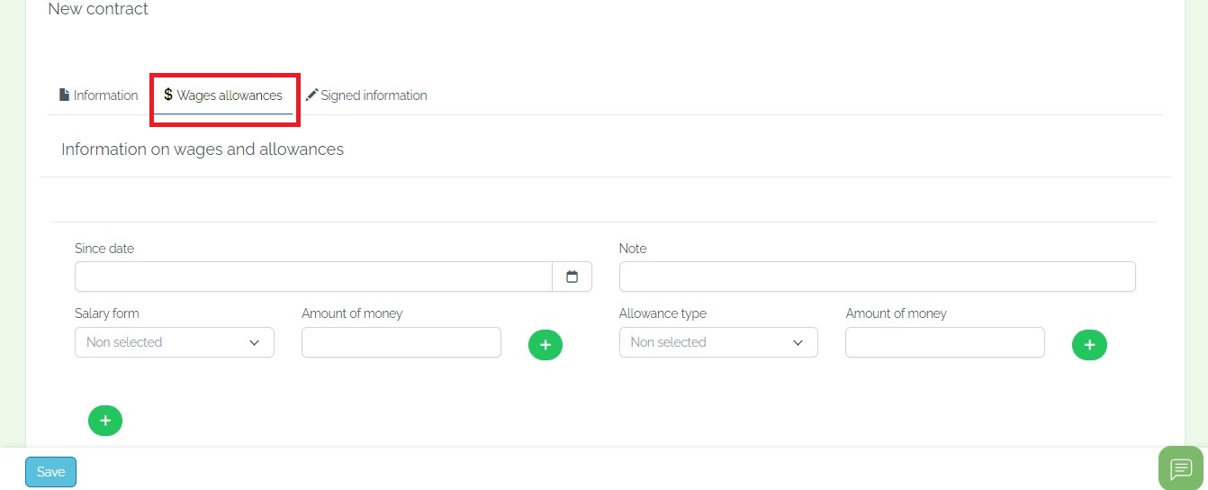Image resolution: width=1208 pixels, height=490 pixels.
Task: Click the chevron arrow in Allowance type
Action: (x=798, y=342)
